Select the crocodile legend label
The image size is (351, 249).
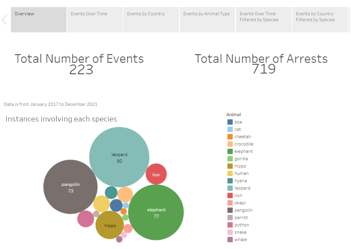(244, 144)
